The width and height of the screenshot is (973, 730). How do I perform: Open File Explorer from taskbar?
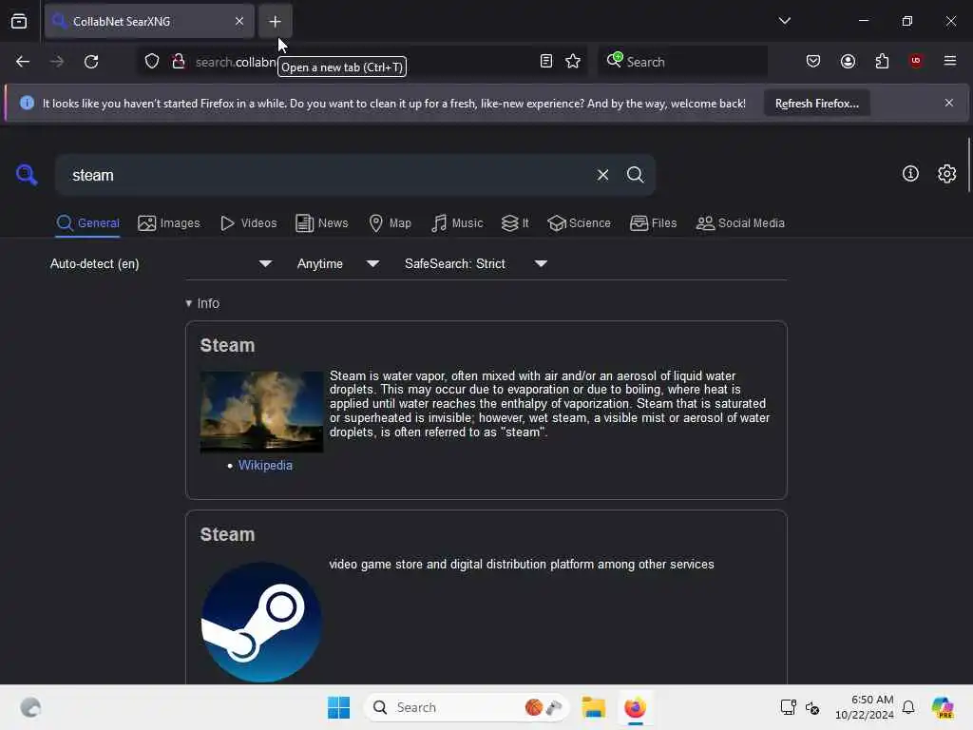pos(593,707)
